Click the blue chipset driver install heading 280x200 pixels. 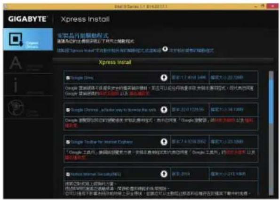coord(83,36)
